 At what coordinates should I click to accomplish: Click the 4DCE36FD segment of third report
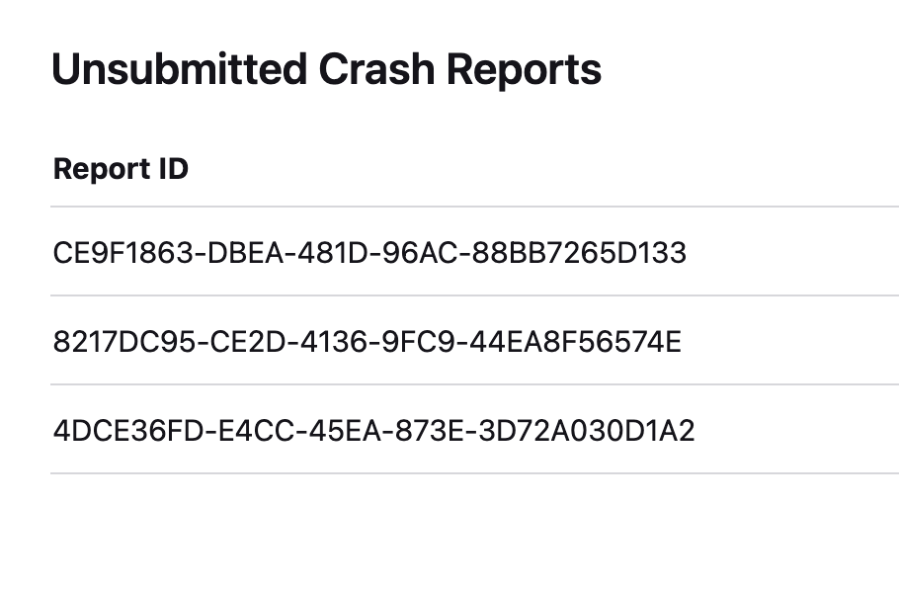coord(128,431)
